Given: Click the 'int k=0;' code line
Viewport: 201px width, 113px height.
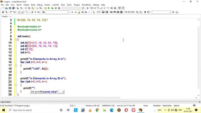Looking at the screenshot, I should [x=25, y=52].
